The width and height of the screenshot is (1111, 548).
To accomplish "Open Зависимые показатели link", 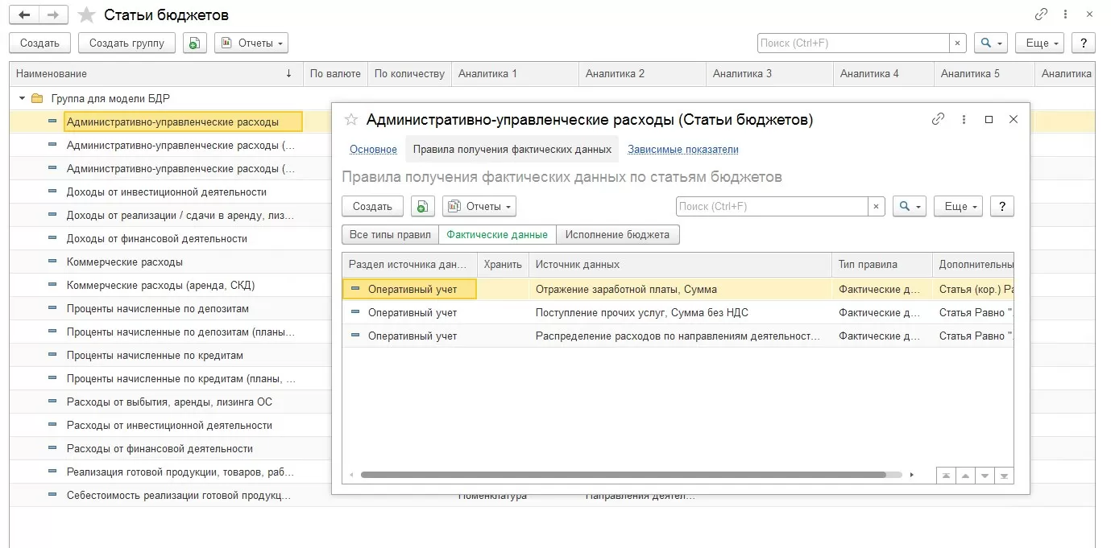I will pyautogui.click(x=683, y=150).
